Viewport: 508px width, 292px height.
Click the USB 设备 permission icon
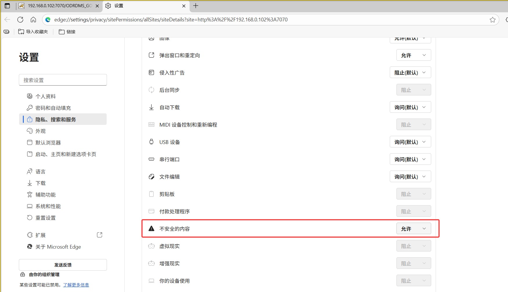click(x=151, y=142)
